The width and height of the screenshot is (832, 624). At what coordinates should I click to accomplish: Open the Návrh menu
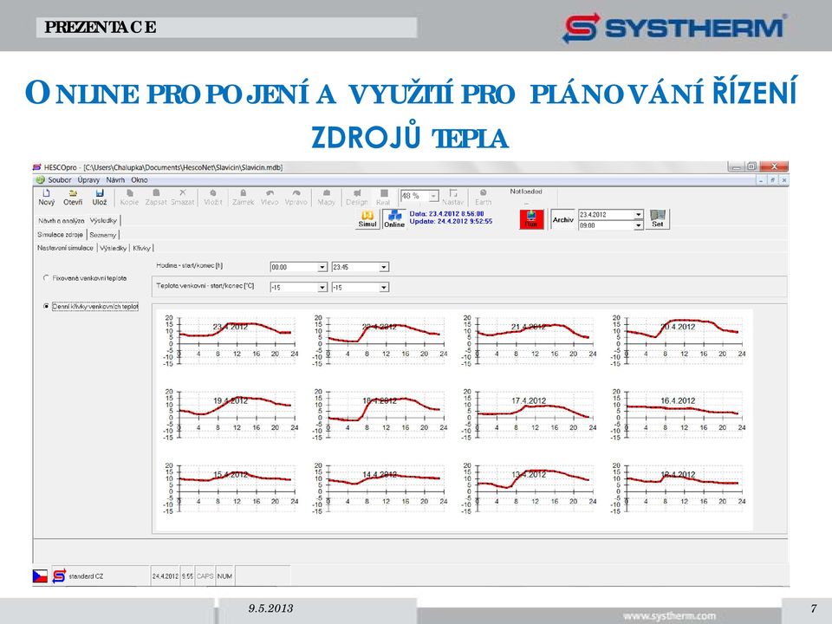[115, 180]
